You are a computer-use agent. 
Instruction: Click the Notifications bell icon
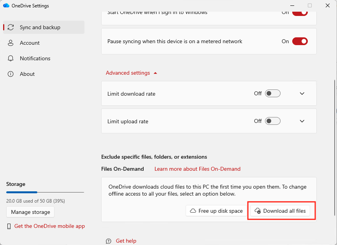[x=11, y=59]
